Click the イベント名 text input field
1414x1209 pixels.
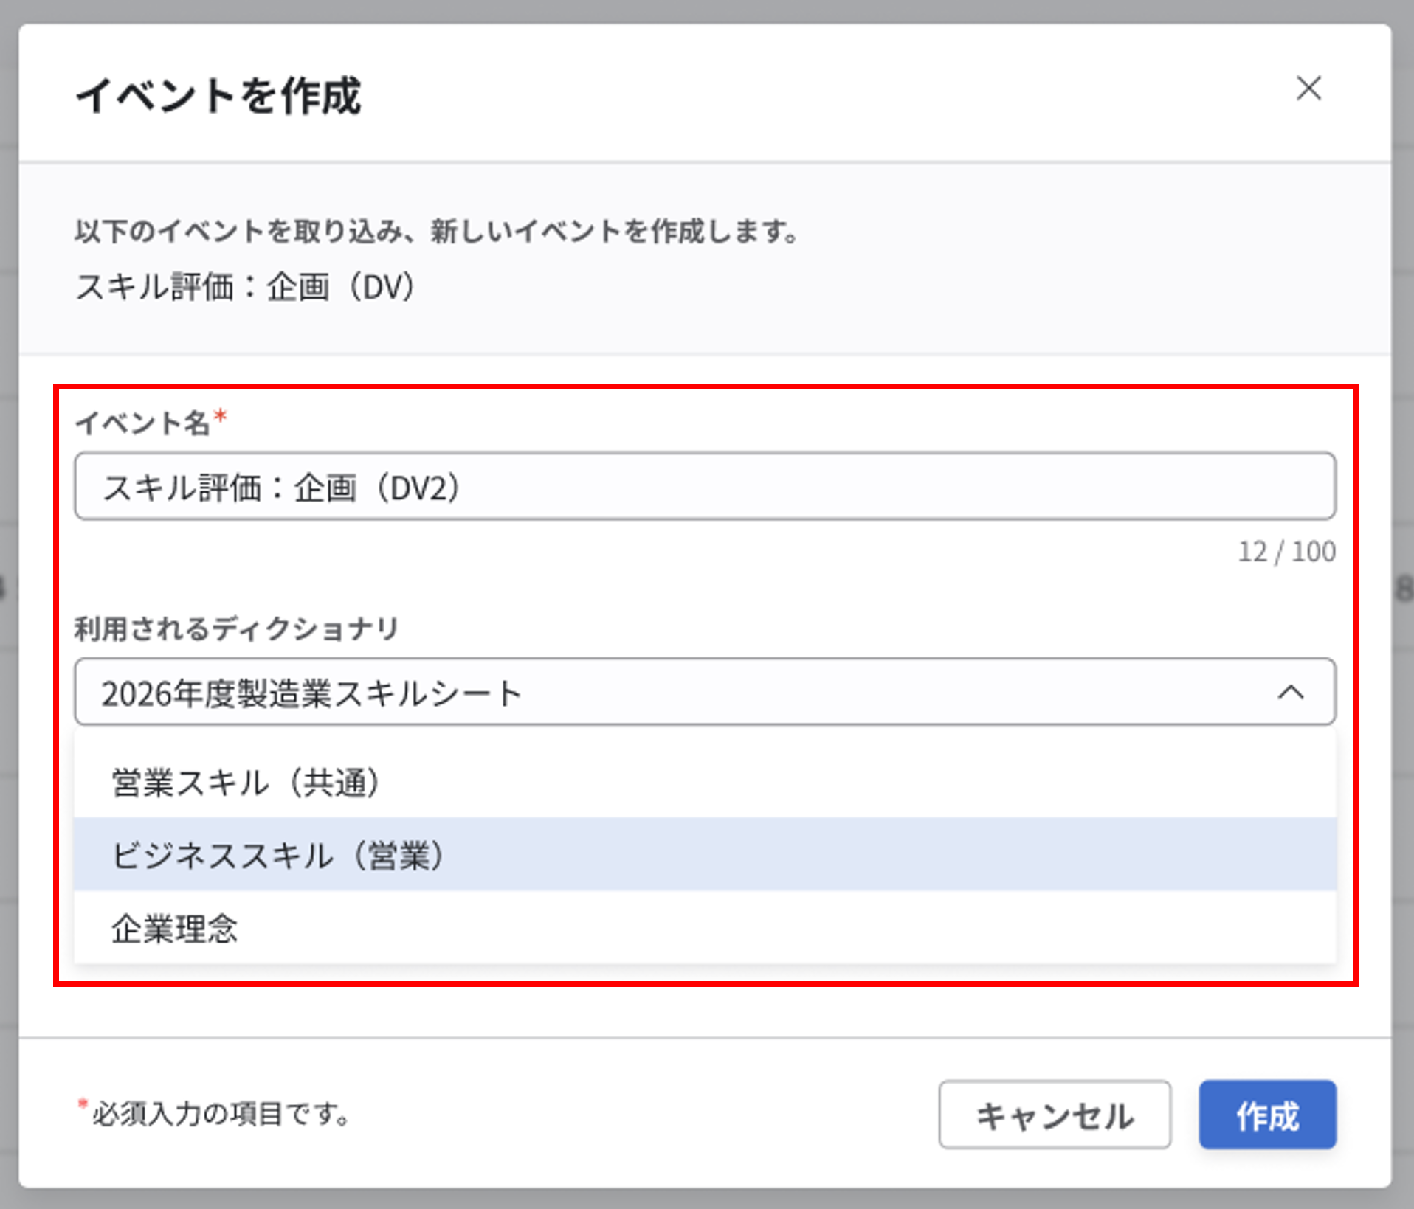pos(704,487)
